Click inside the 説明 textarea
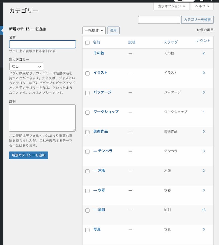Screen dimensions: 219x245 pos(42,118)
